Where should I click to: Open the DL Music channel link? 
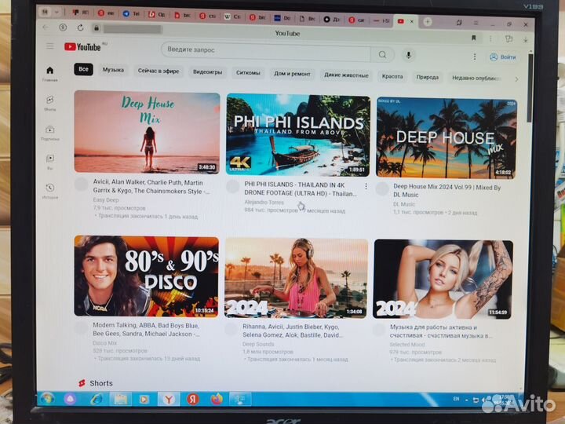click(x=405, y=204)
